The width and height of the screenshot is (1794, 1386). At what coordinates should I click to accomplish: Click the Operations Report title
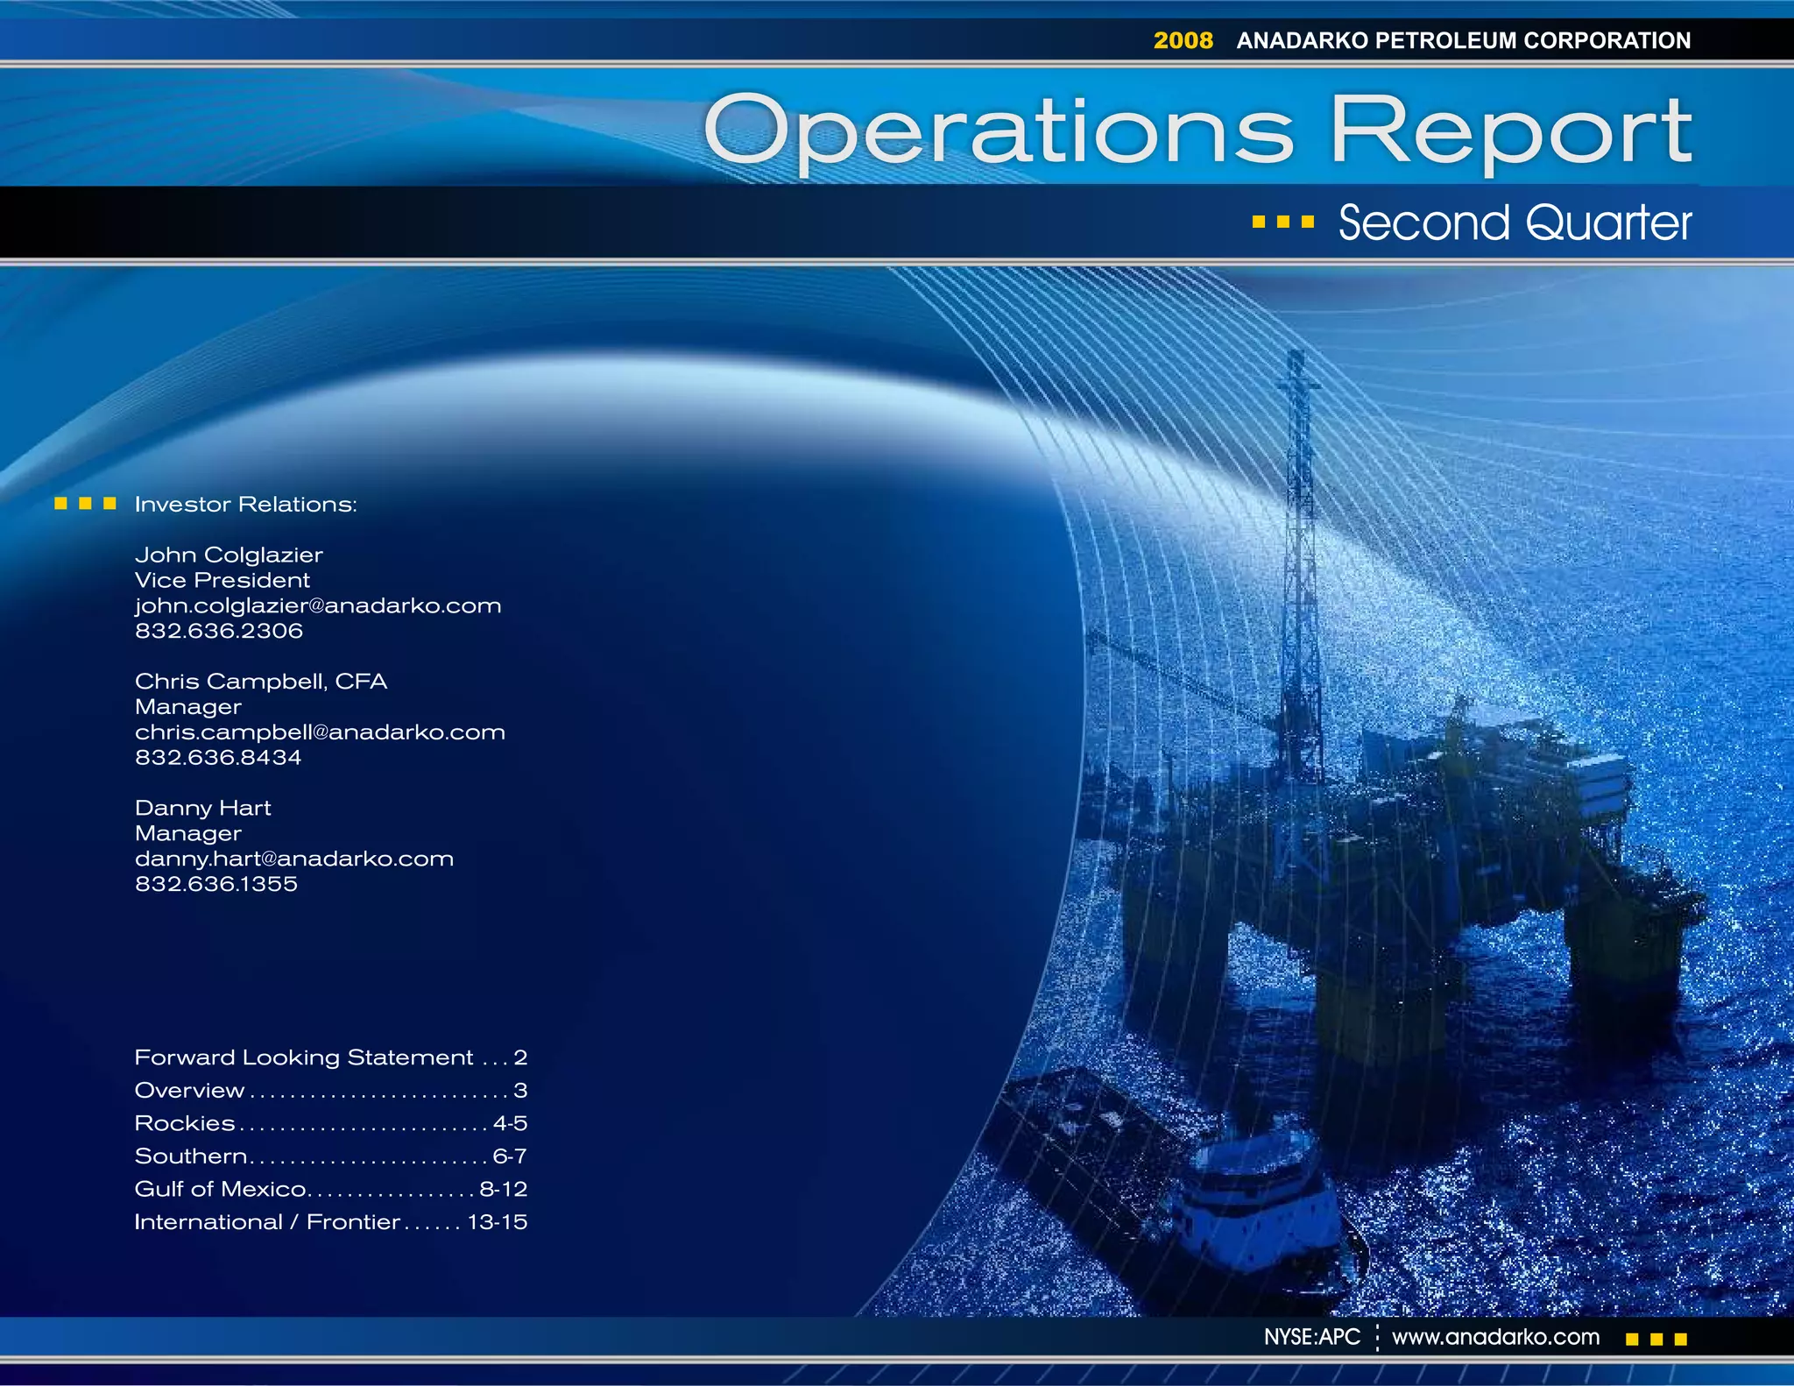1197,131
